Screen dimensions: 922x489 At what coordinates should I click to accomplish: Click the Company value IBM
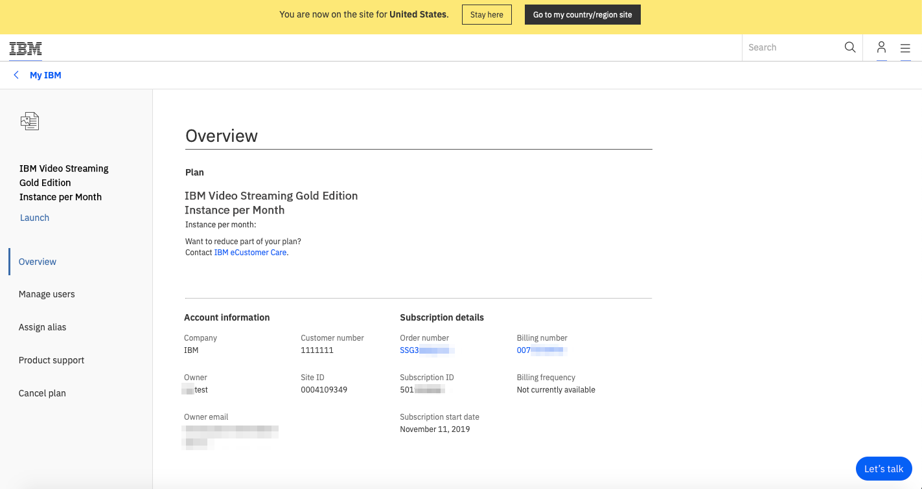click(191, 350)
